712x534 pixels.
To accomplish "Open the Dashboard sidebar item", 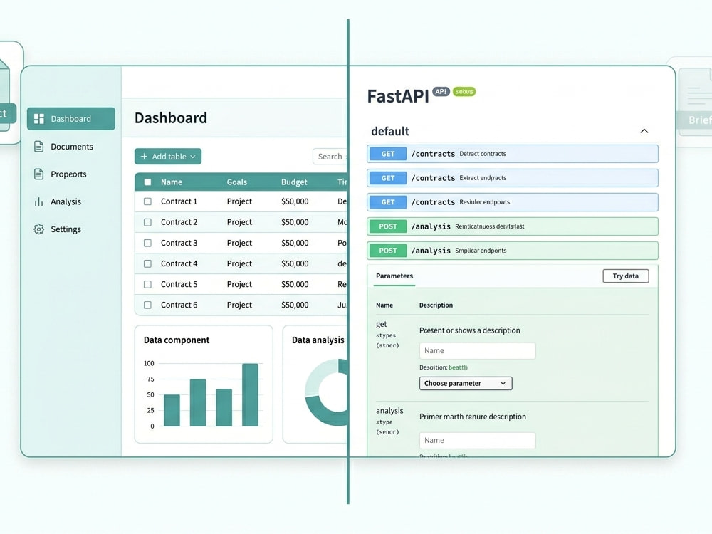I will click(70, 118).
